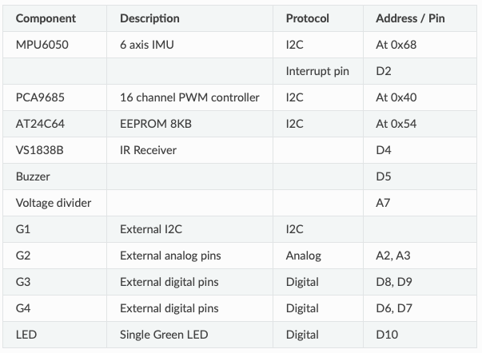Click the Single Green LED description
The height and width of the screenshot is (353, 482).
tap(164, 335)
